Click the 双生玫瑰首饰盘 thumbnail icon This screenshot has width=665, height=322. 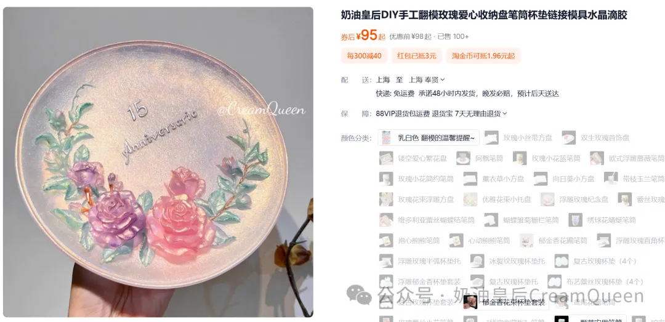(x=569, y=138)
